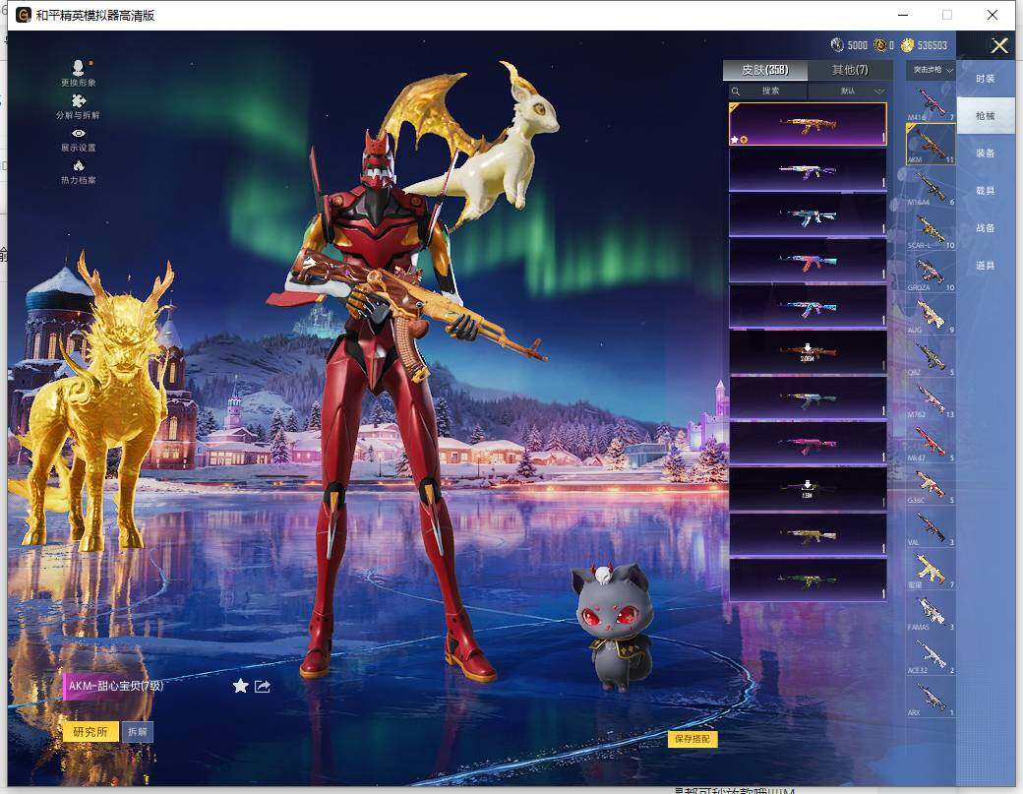Screen dimensions: 1023x794
Task: Select the SCAR-L weapon icon
Action: [931, 229]
